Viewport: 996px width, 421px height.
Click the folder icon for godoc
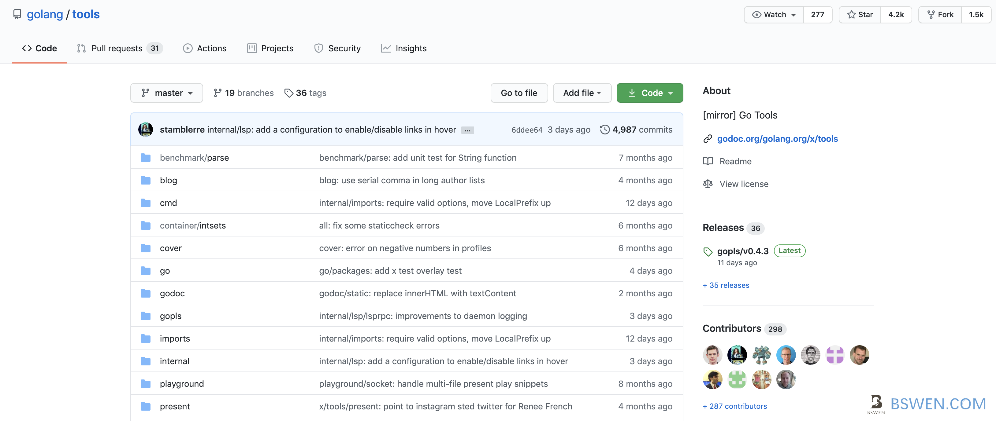tap(145, 294)
